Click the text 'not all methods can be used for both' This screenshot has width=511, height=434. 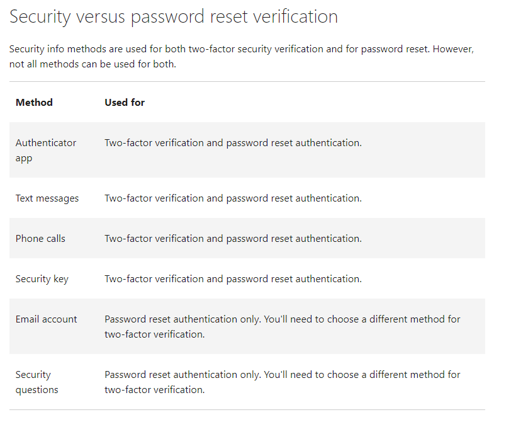(x=93, y=64)
